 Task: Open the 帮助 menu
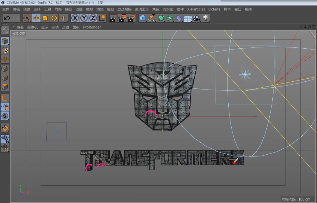point(248,9)
